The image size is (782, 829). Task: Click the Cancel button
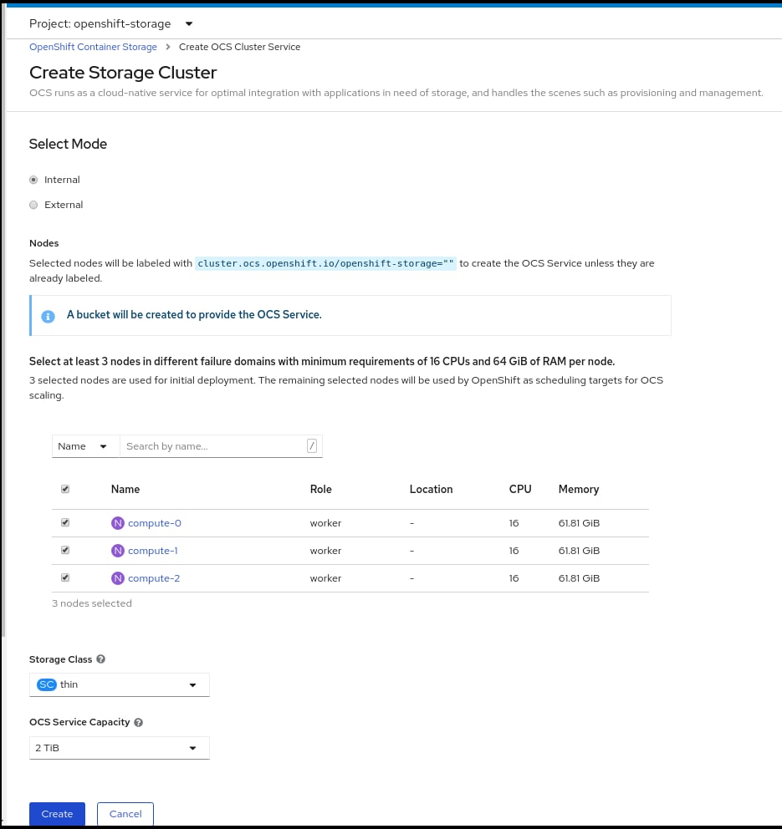coord(125,814)
